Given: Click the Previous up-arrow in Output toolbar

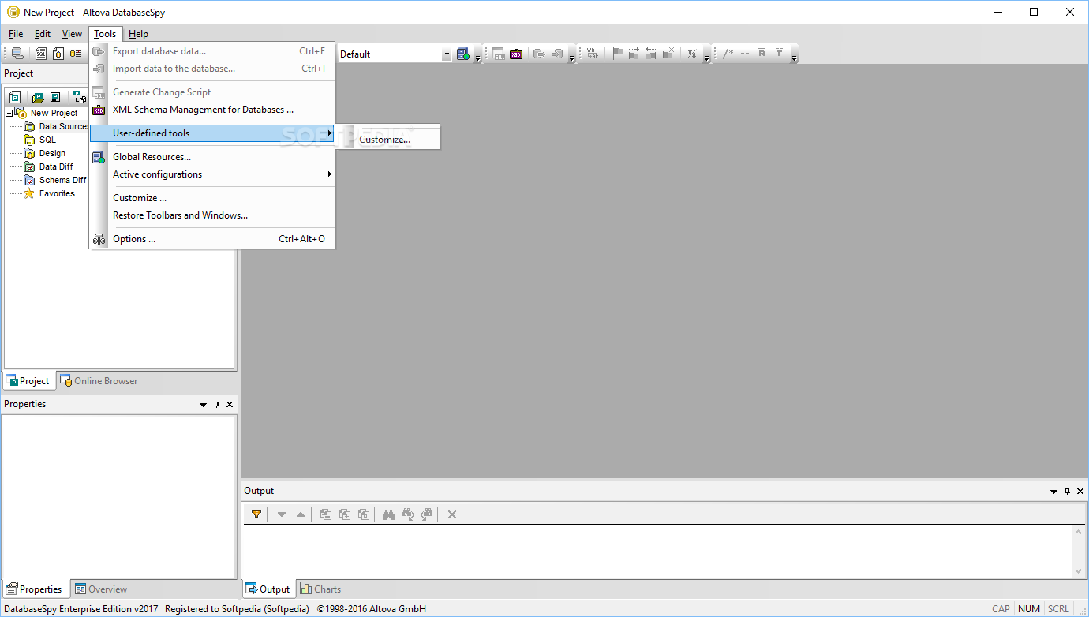Looking at the screenshot, I should pyautogui.click(x=300, y=514).
